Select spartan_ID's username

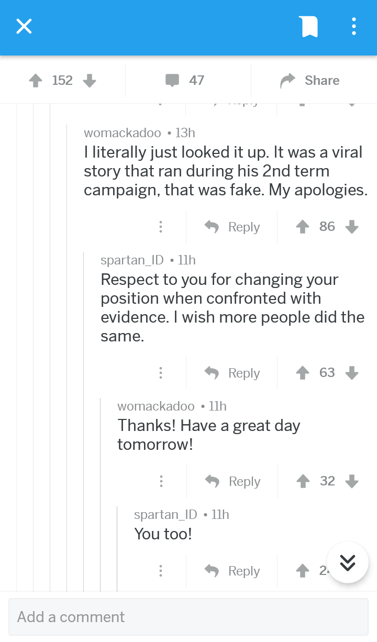tap(132, 260)
